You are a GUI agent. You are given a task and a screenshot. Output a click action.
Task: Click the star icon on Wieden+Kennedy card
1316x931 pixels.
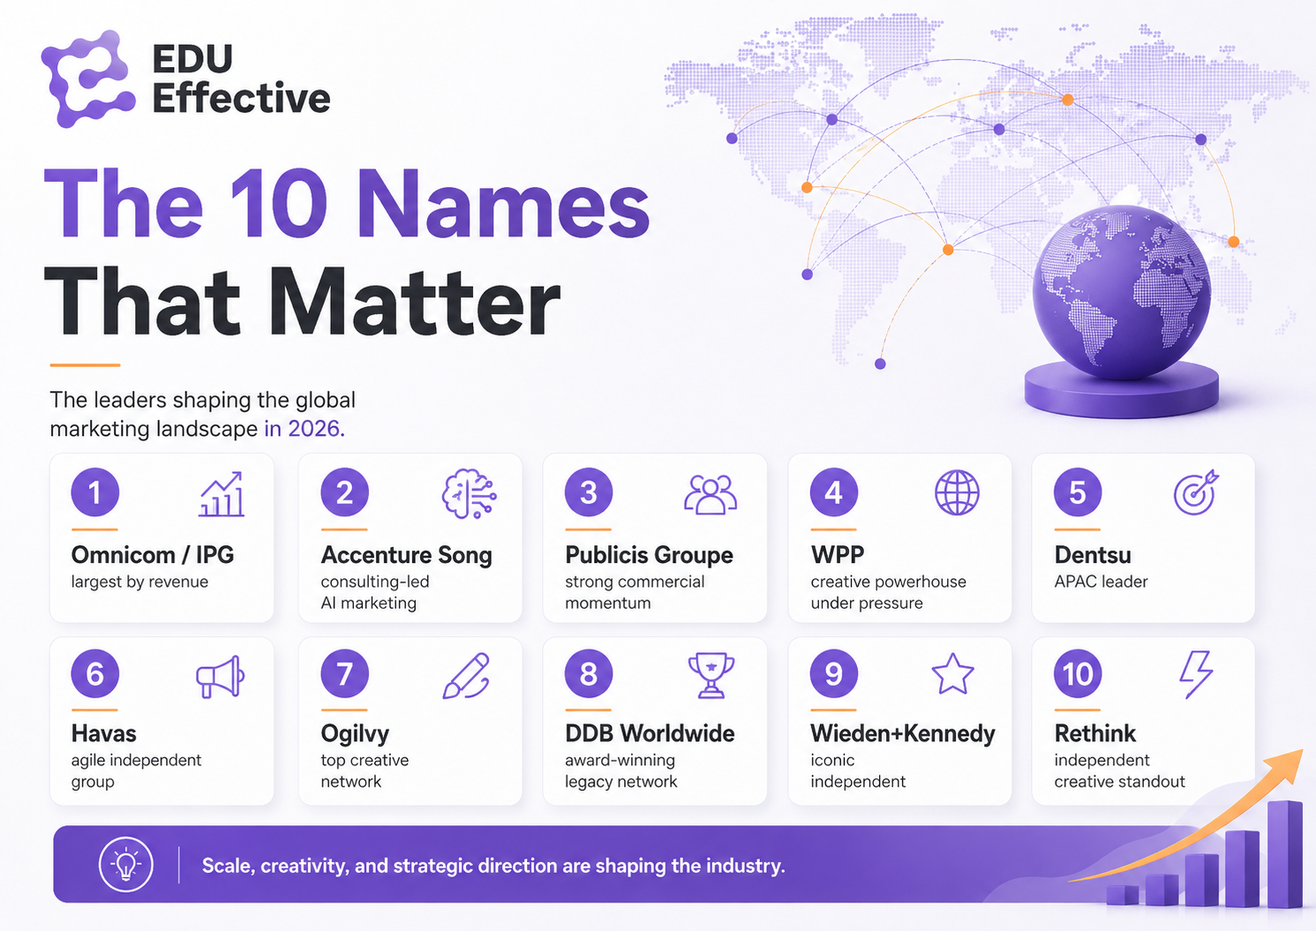pos(953,675)
